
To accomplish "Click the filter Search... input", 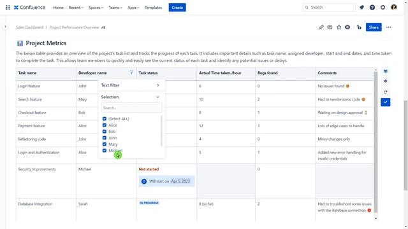I will (x=132, y=108).
